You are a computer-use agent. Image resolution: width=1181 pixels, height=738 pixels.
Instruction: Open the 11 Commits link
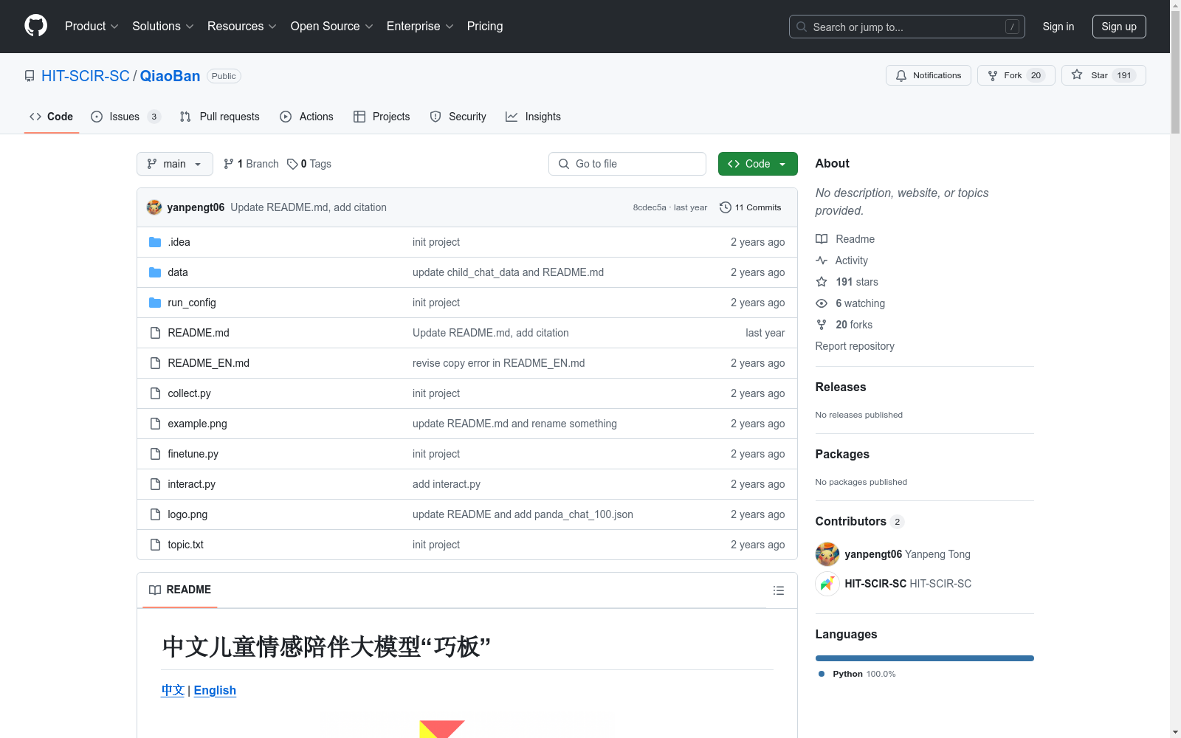(x=750, y=207)
